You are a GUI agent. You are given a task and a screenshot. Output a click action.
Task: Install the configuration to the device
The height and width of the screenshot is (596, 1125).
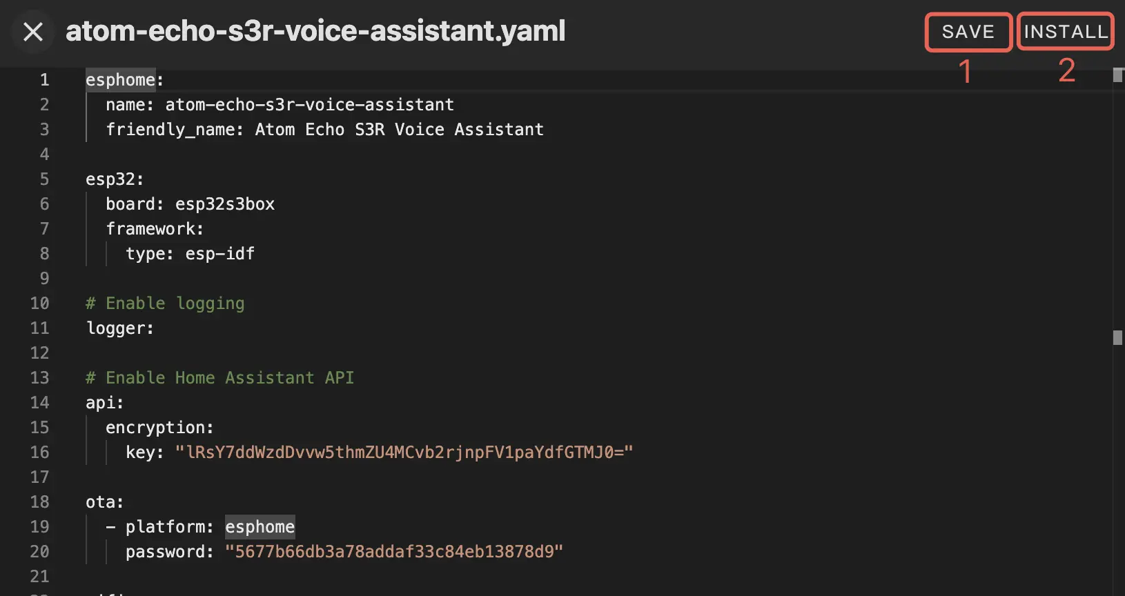click(1065, 32)
